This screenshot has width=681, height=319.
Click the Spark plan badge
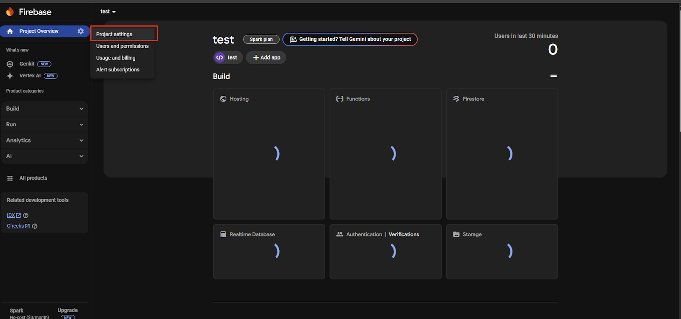tap(261, 39)
